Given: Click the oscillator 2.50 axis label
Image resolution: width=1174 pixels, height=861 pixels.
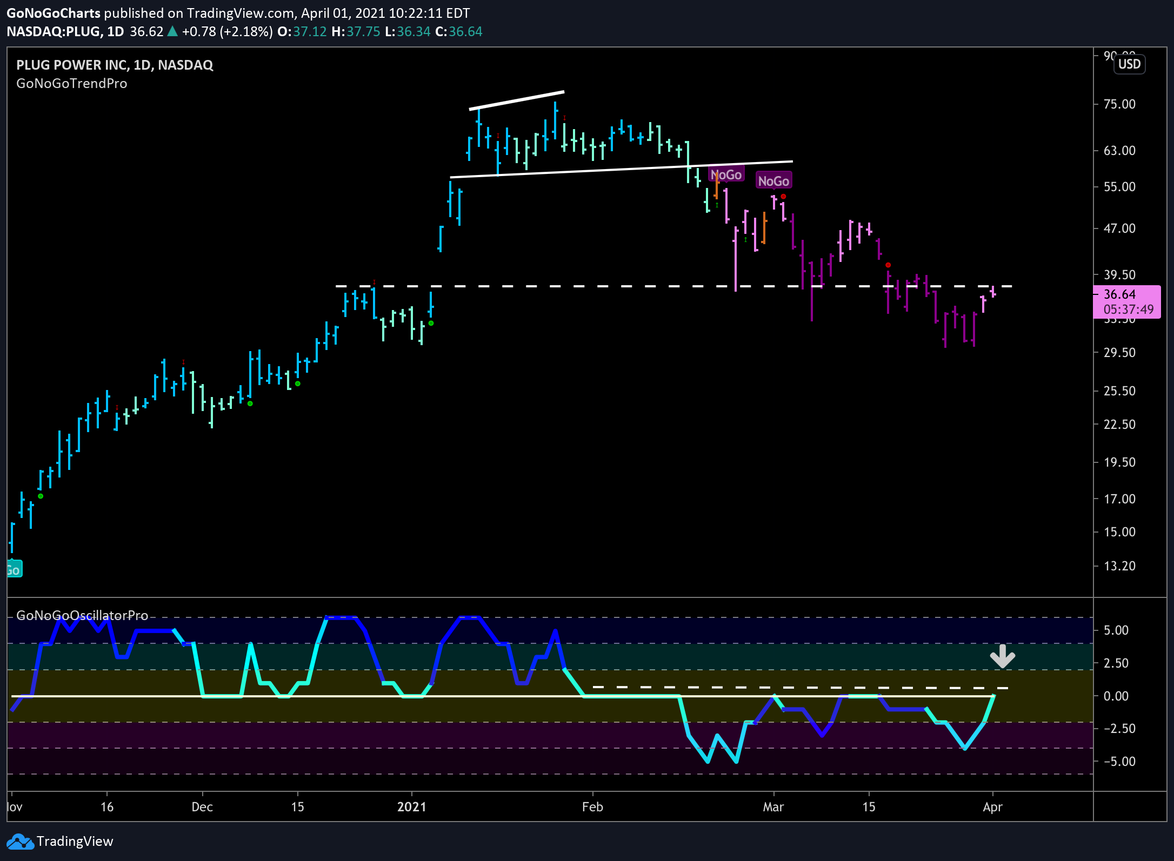Looking at the screenshot, I should click(x=1116, y=663).
